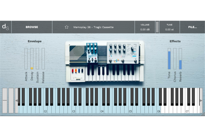Open the BROWSE preset panel
The image size is (205, 137).
coord(32,27)
